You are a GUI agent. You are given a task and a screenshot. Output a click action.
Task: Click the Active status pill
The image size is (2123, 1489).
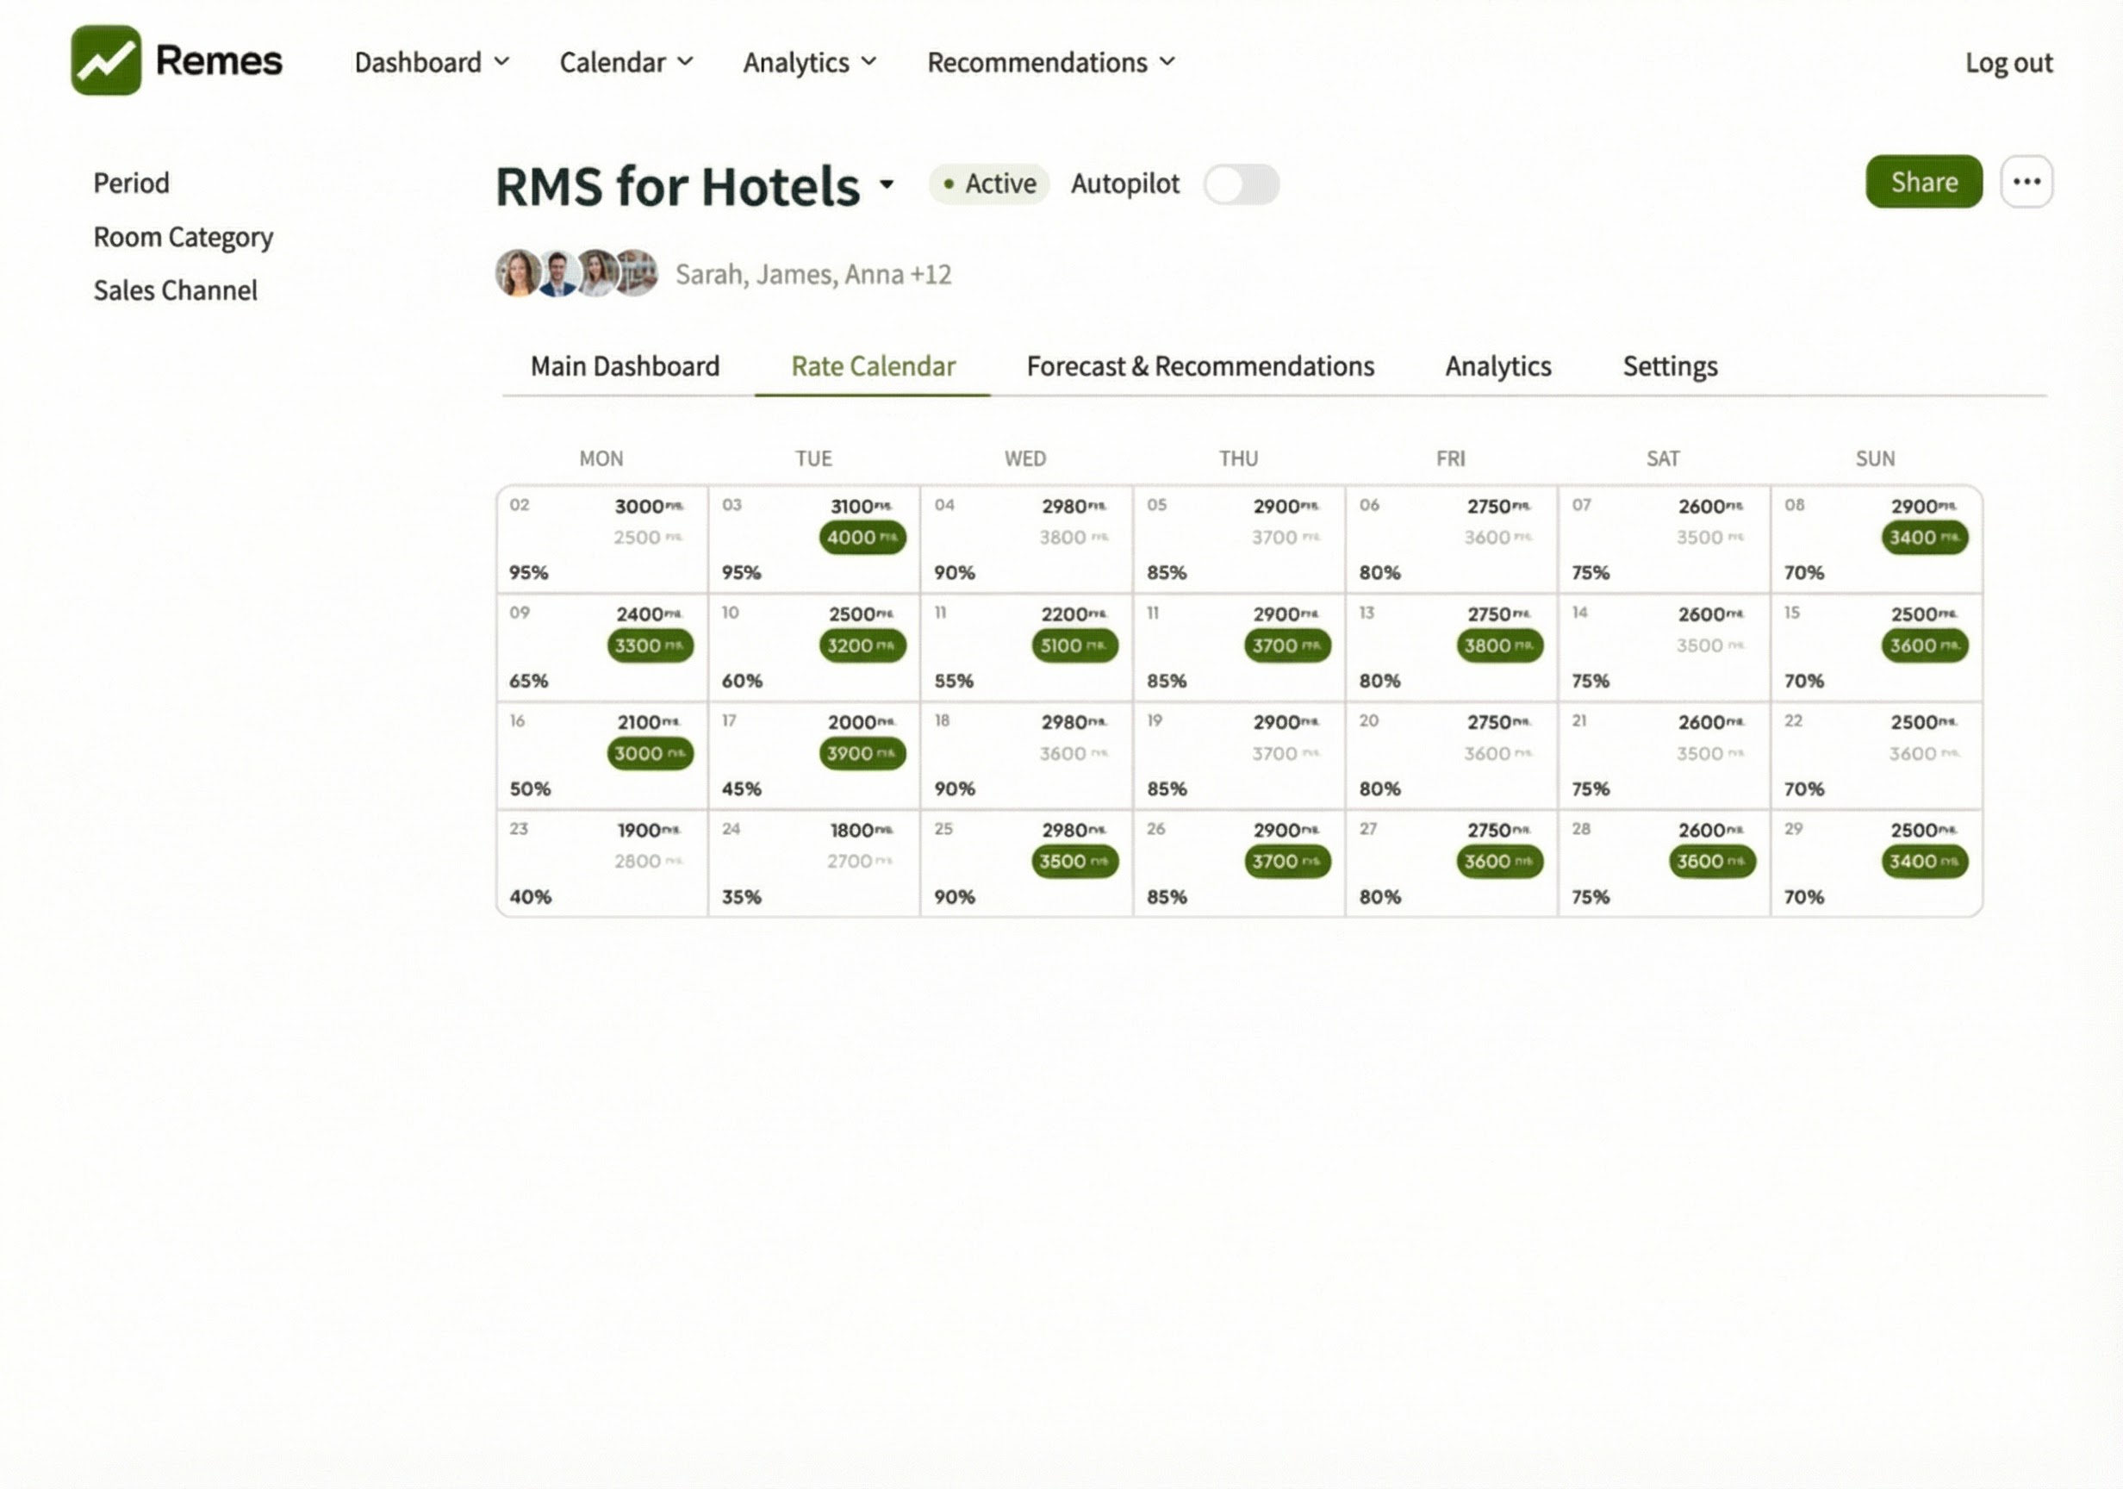click(x=988, y=184)
